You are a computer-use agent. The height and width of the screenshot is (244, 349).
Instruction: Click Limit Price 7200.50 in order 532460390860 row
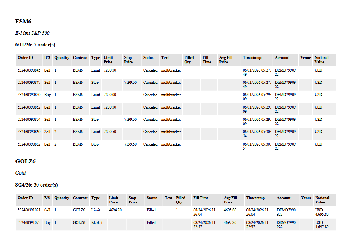(x=110, y=132)
